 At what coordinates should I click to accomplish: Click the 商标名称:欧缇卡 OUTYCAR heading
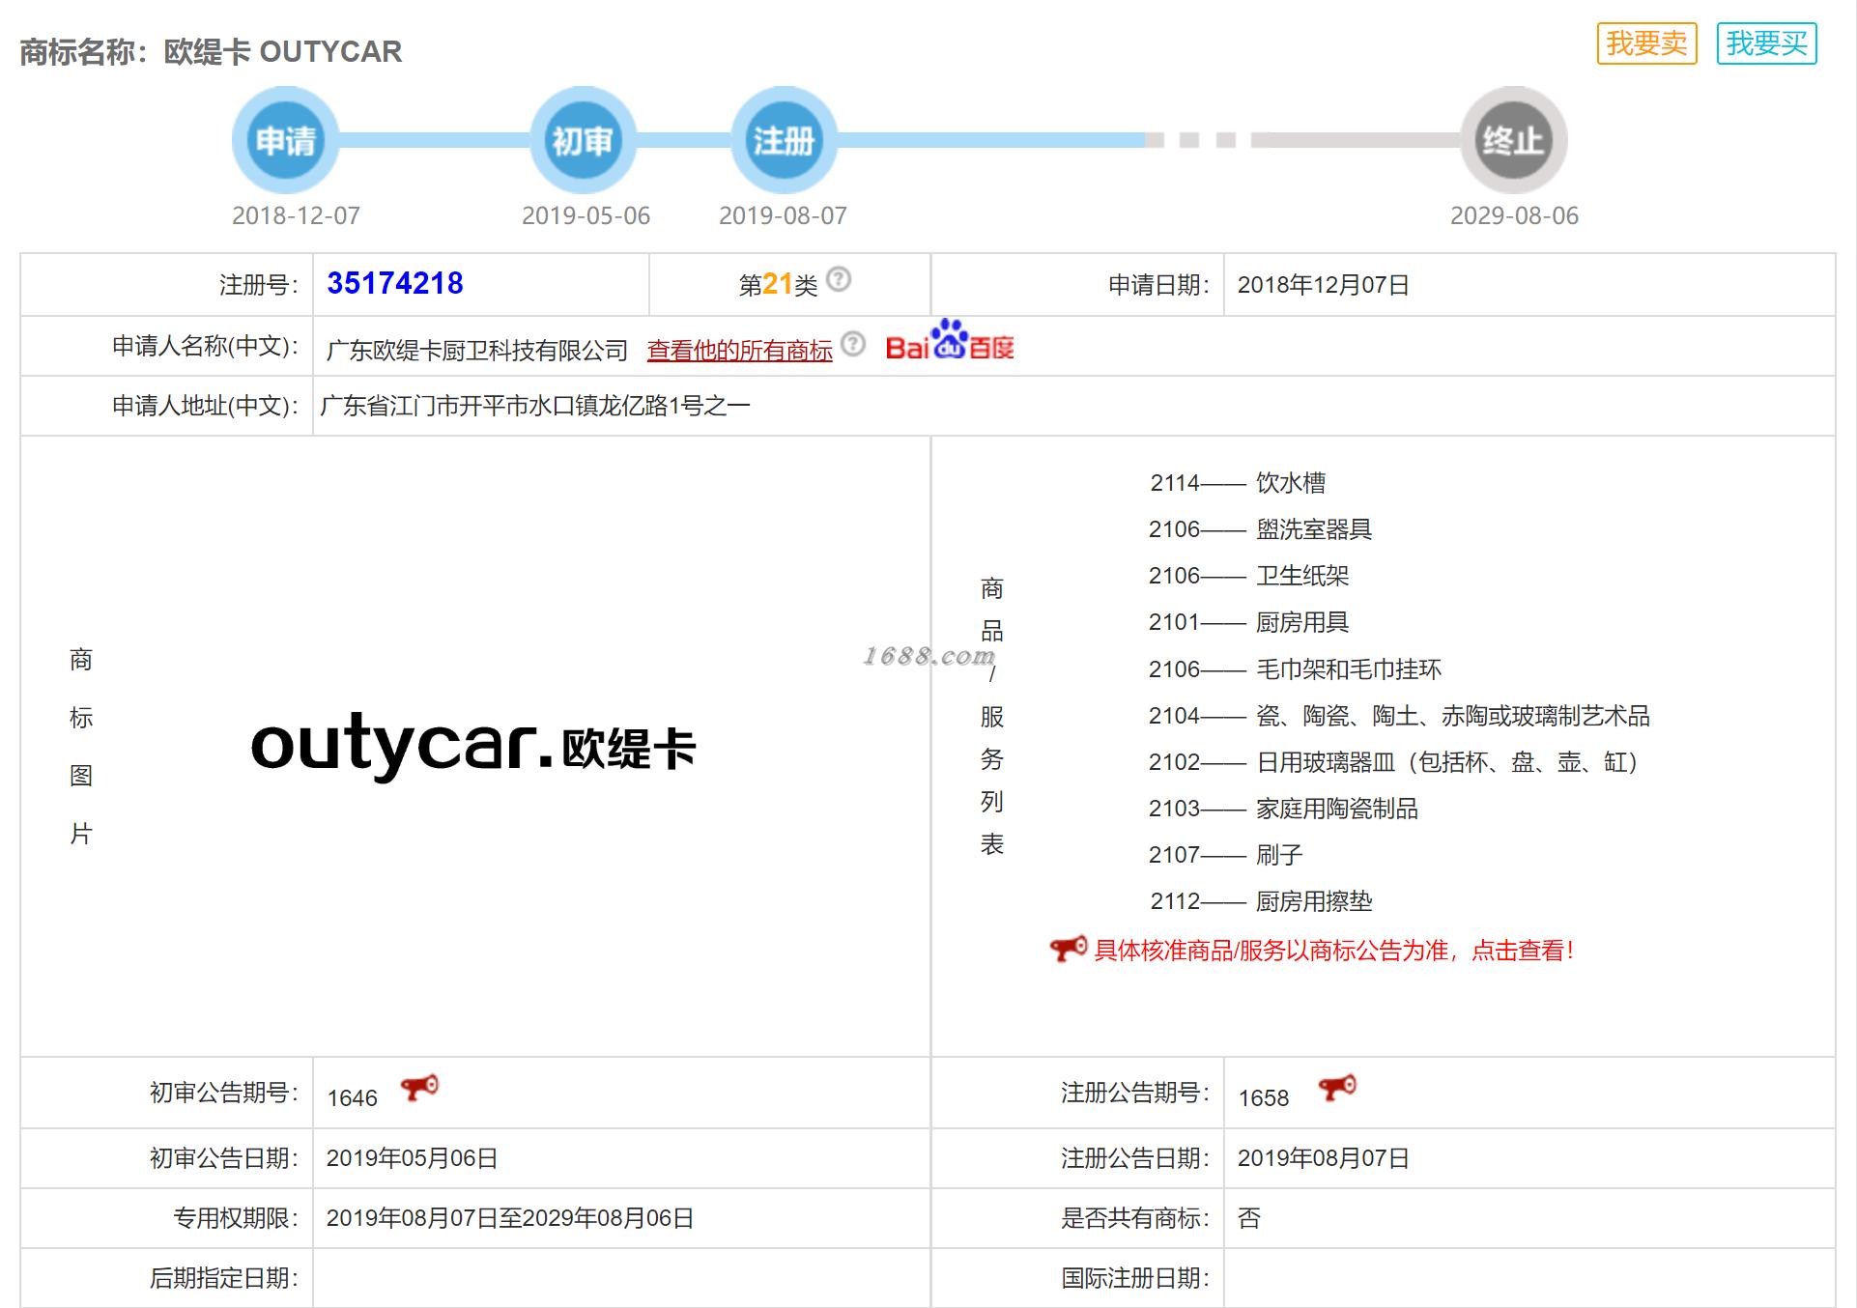click(211, 51)
